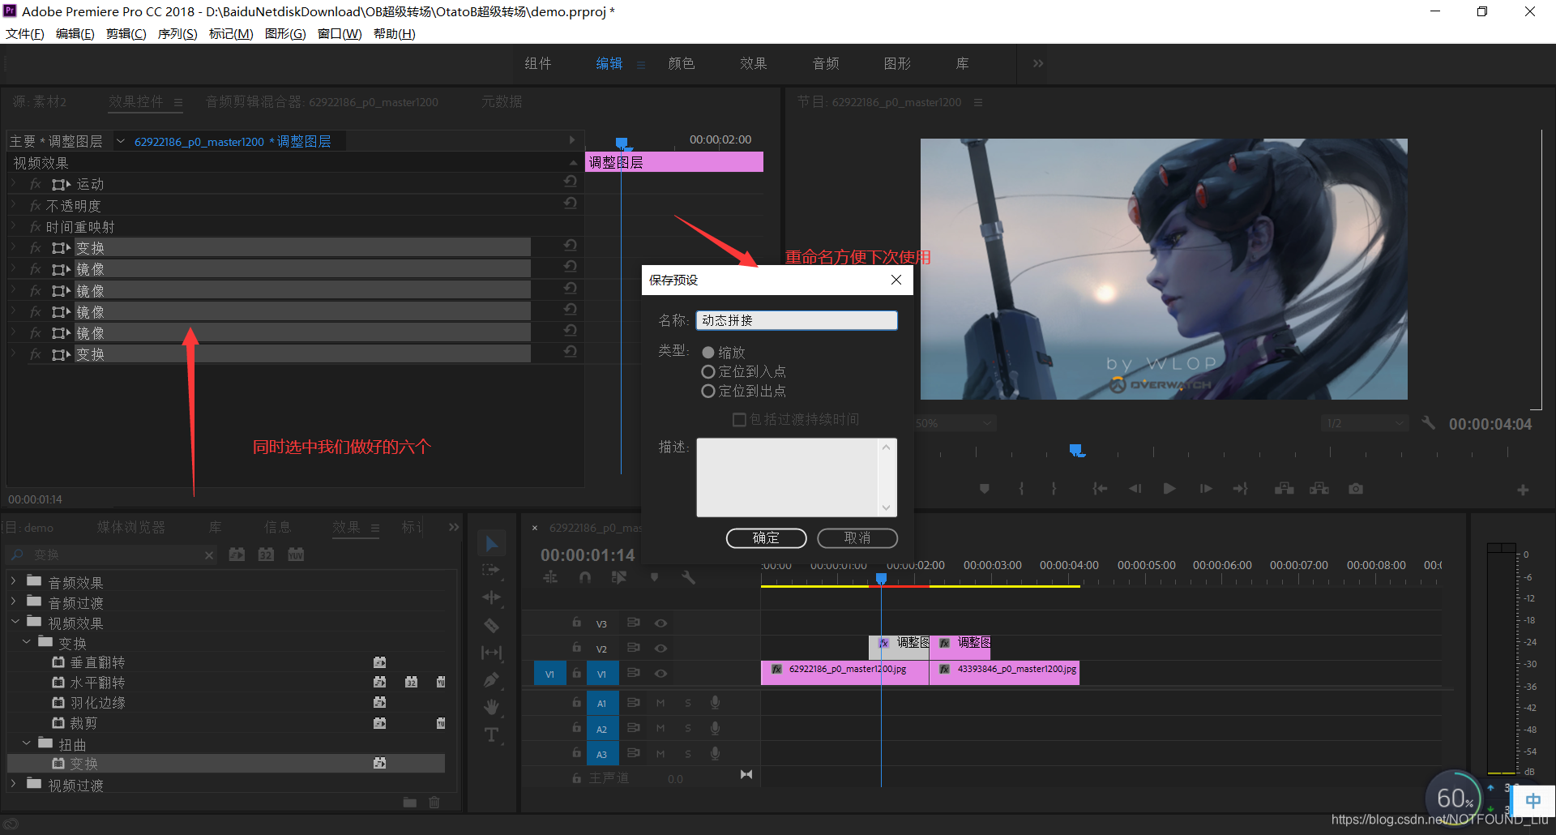The width and height of the screenshot is (1556, 835).
Task: Show more workspaces overflow arrows
Action: pos(1037,63)
